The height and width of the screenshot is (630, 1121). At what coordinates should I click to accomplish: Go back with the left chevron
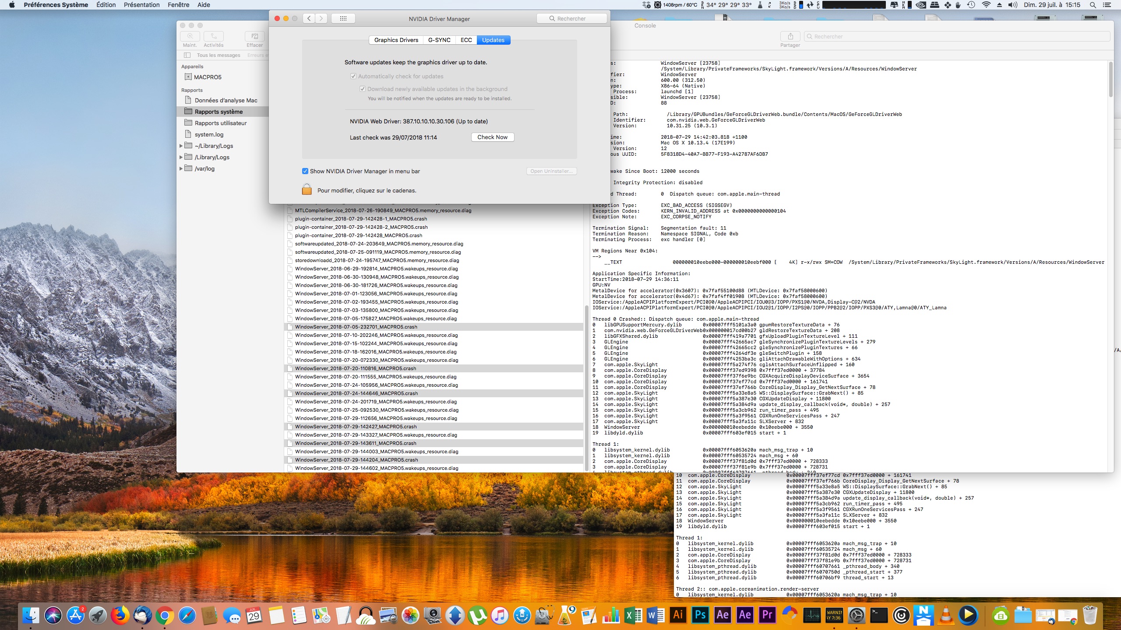pyautogui.click(x=309, y=18)
